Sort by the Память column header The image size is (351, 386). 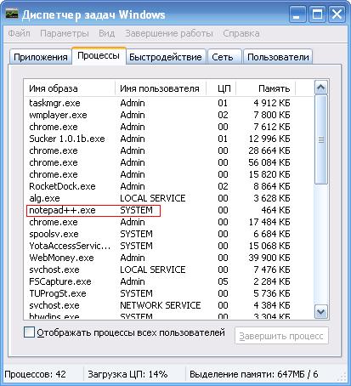click(x=266, y=88)
